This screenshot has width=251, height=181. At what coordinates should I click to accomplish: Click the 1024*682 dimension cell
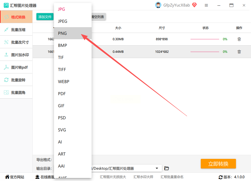click(162, 52)
